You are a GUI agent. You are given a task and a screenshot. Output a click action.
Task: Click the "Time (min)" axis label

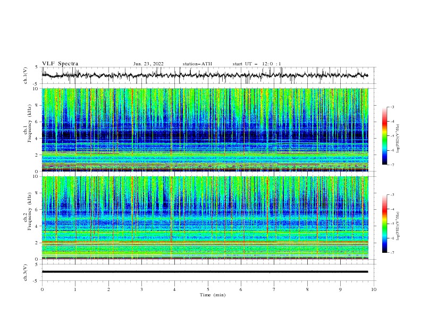[213, 295]
